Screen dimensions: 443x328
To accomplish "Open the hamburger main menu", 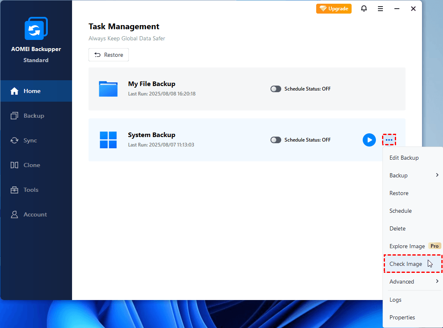I will pyautogui.click(x=380, y=9).
